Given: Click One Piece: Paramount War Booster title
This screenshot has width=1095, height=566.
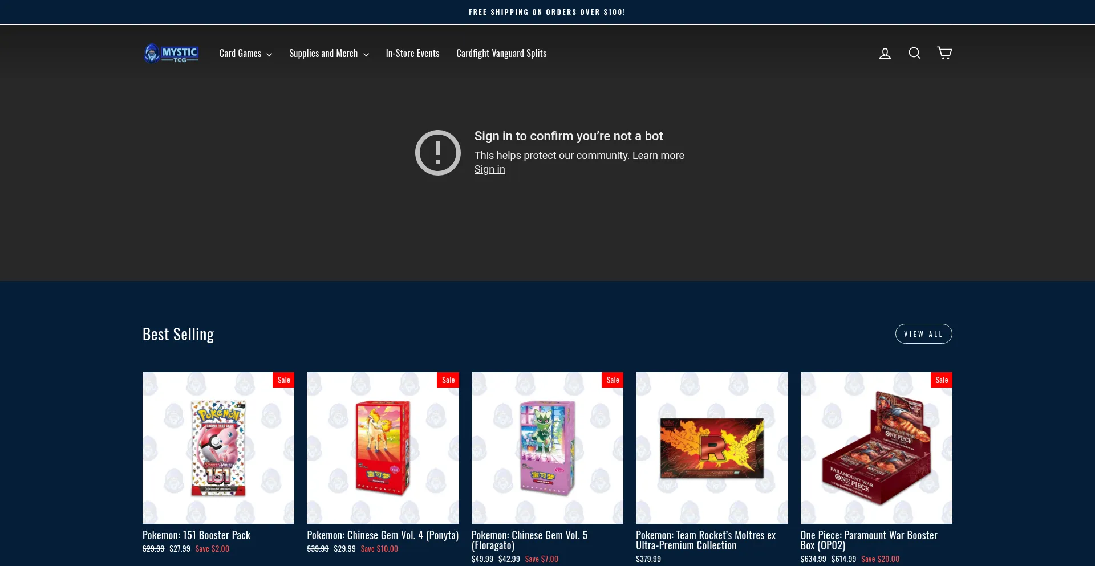Looking at the screenshot, I should click(869, 540).
